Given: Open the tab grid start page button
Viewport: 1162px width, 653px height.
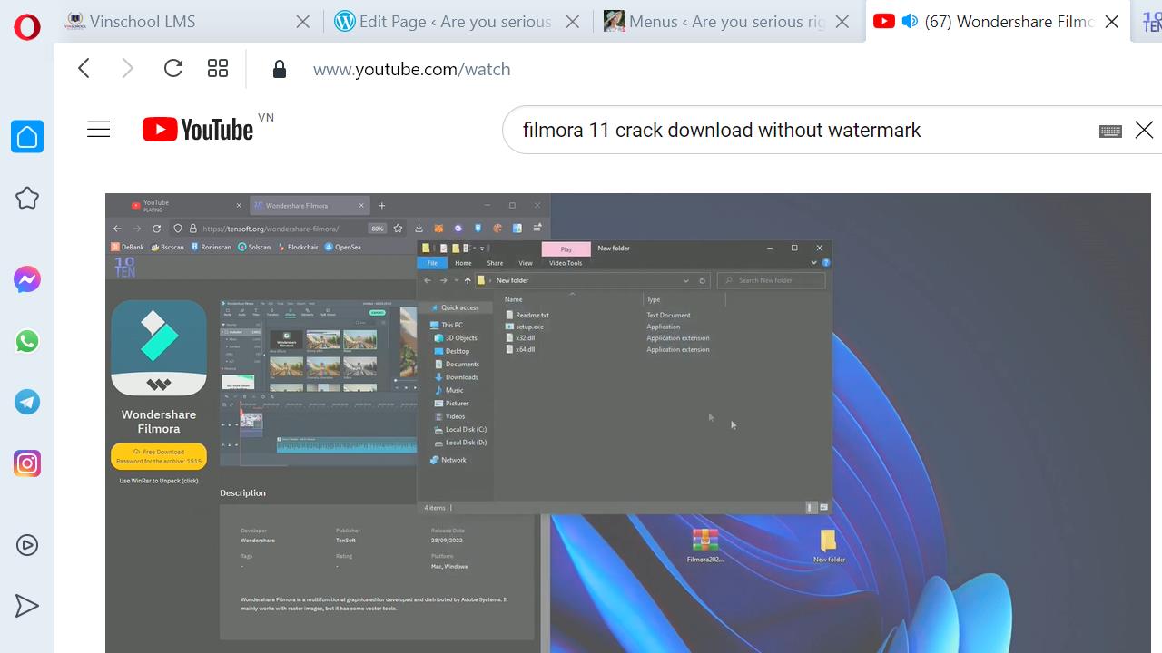Looking at the screenshot, I should click(x=218, y=69).
